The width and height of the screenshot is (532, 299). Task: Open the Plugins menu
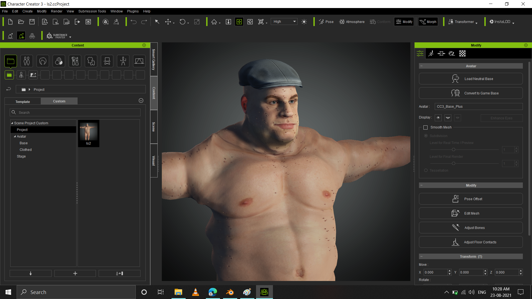133,11
